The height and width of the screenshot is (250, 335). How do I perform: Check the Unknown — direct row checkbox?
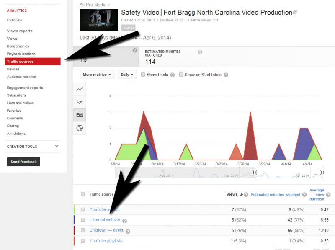coord(83,230)
